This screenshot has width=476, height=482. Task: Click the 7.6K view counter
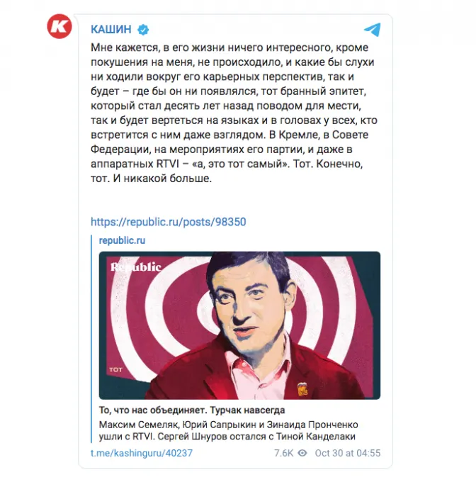(x=284, y=453)
